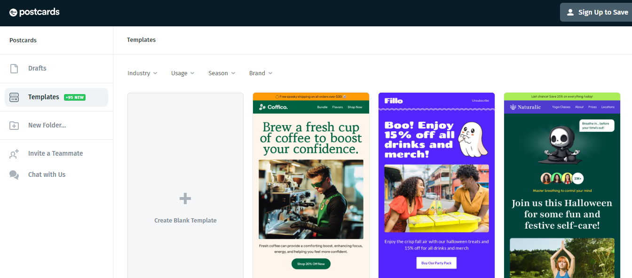Open the Season filter dropdown
The height and width of the screenshot is (278, 632).
click(221, 73)
